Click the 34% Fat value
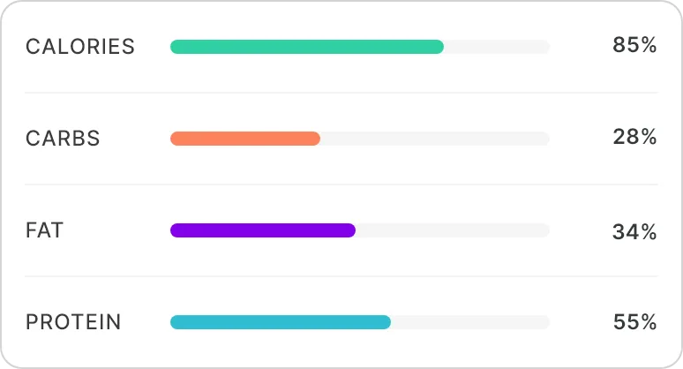This screenshot has height=369, width=683. click(x=634, y=231)
